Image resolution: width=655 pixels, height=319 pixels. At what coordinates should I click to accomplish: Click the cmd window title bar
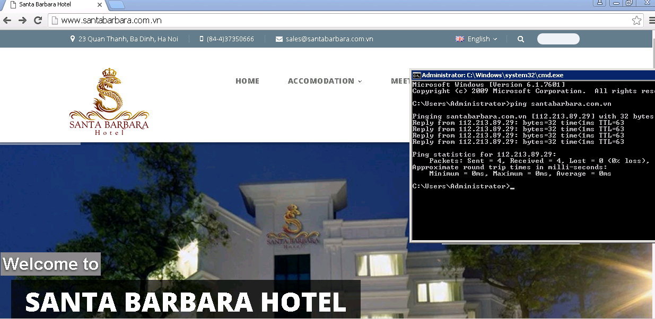coord(533,75)
